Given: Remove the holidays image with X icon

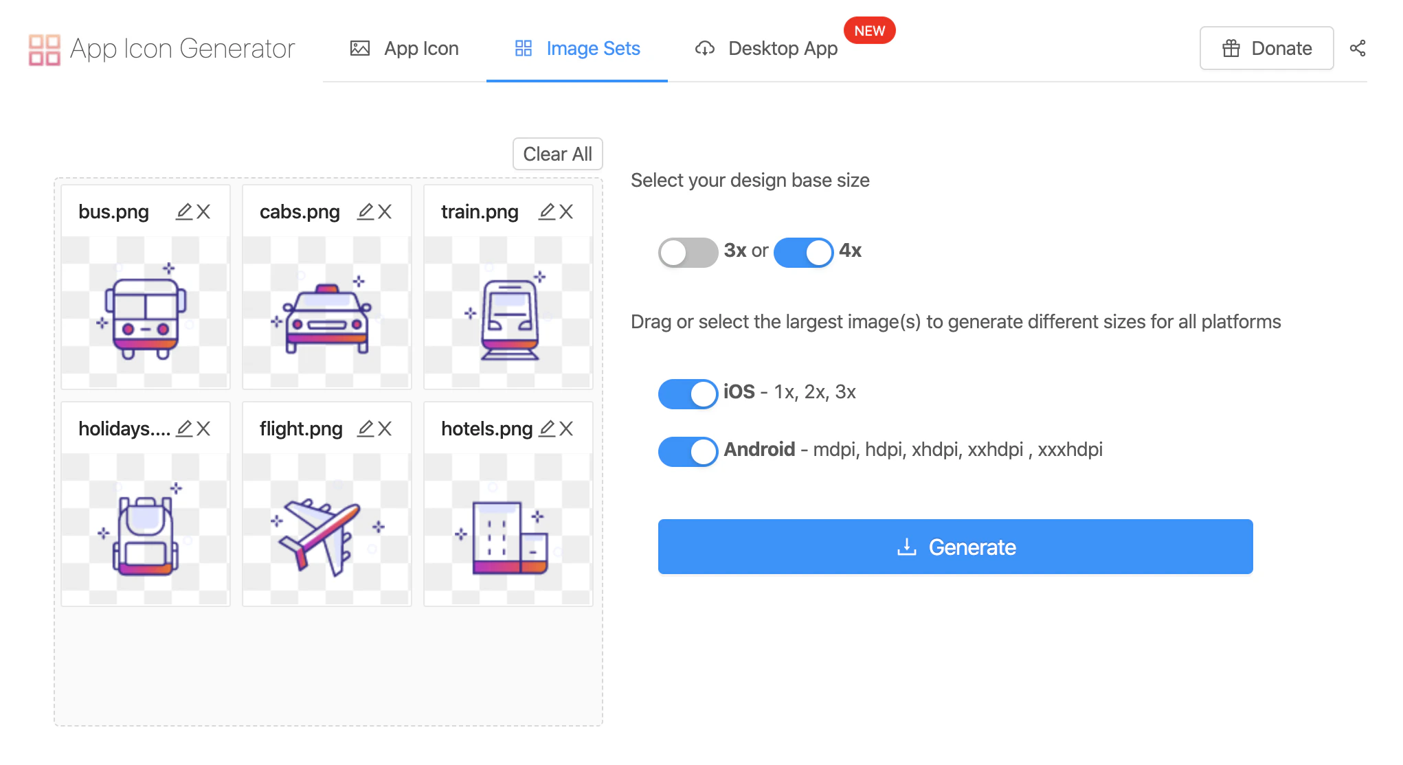Looking at the screenshot, I should (203, 429).
